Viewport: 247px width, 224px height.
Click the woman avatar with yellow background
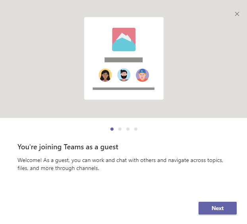point(105,75)
